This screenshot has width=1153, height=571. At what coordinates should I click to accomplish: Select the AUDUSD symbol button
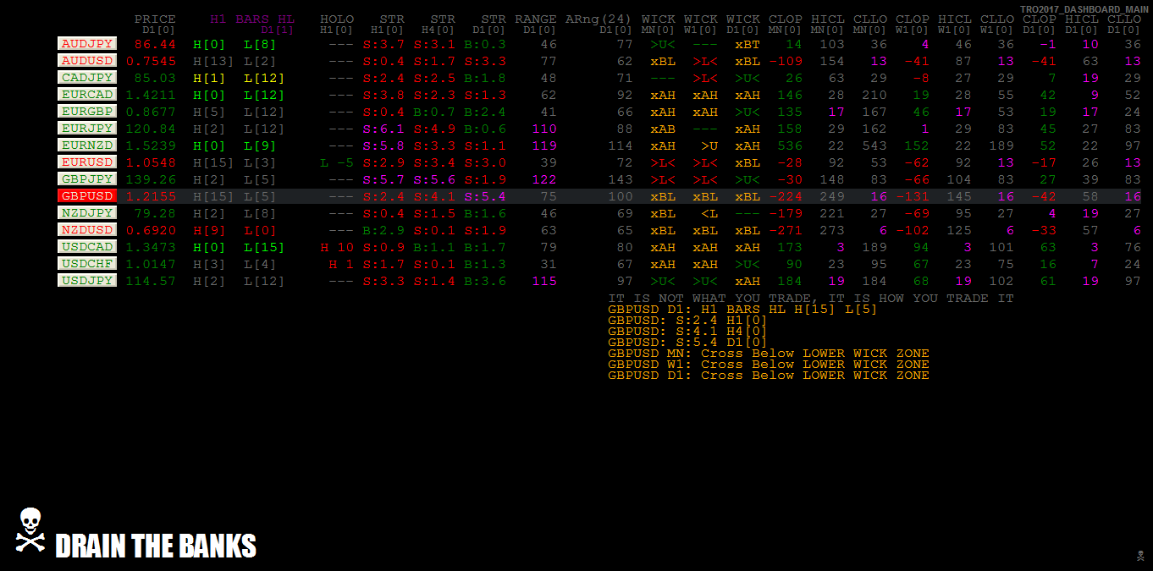pyautogui.click(x=87, y=60)
